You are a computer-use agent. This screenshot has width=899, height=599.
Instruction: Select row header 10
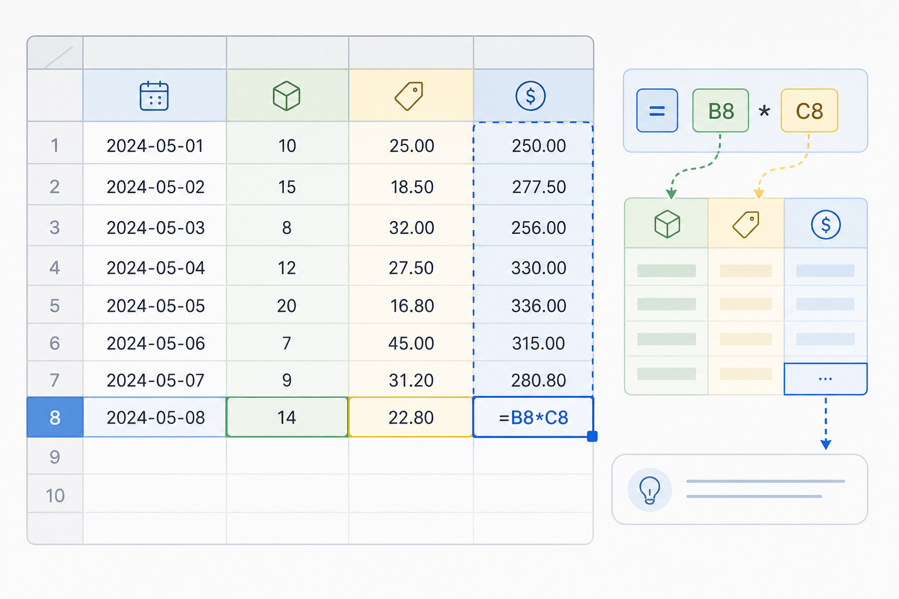click(55, 495)
